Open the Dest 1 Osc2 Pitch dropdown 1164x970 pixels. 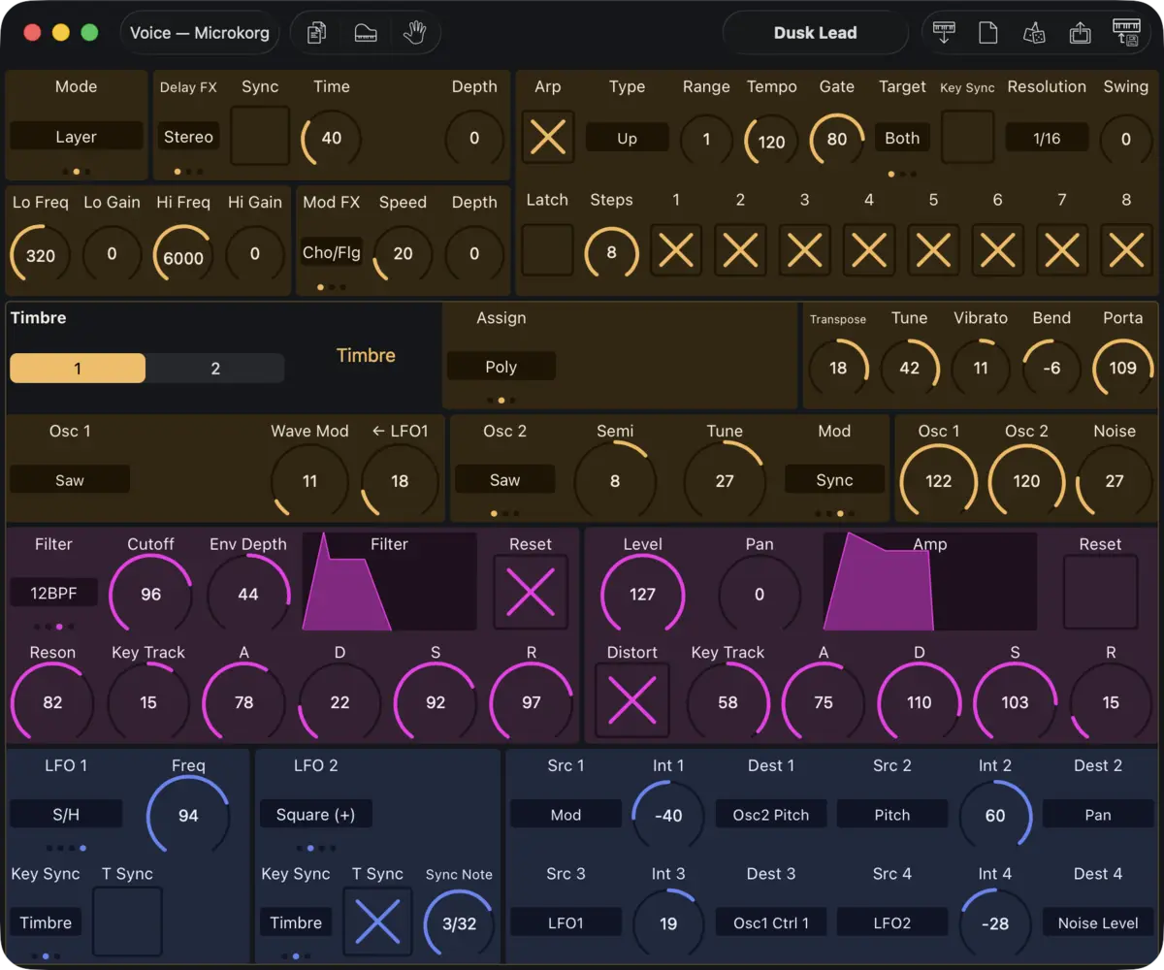pyautogui.click(x=771, y=814)
